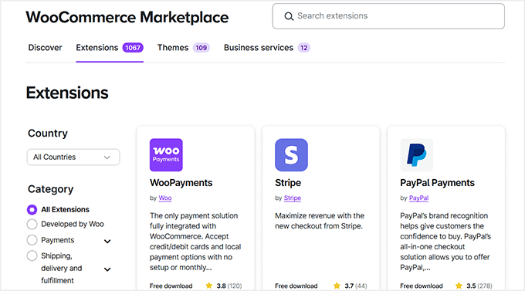Select the Developed by Woo radio button
Image resolution: width=525 pixels, height=291 pixels.
pyautogui.click(x=32, y=224)
